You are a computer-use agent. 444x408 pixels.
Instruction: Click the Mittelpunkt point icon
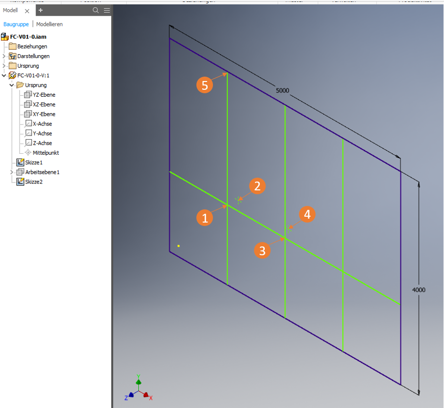(x=28, y=152)
